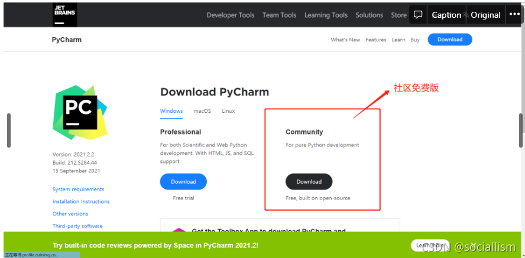Viewport: 525px width, 258px height.
Task: Open Other versions link
Action: point(70,214)
